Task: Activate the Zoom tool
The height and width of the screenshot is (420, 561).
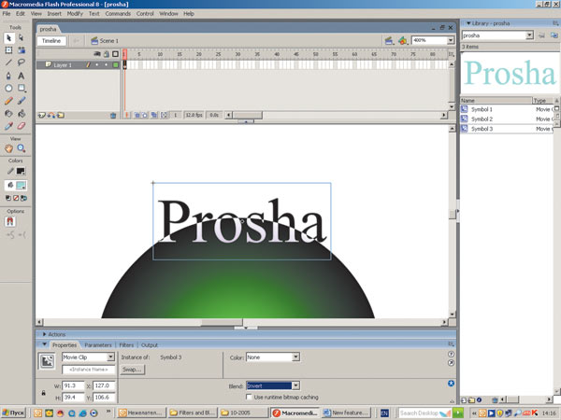Action: (x=21, y=148)
